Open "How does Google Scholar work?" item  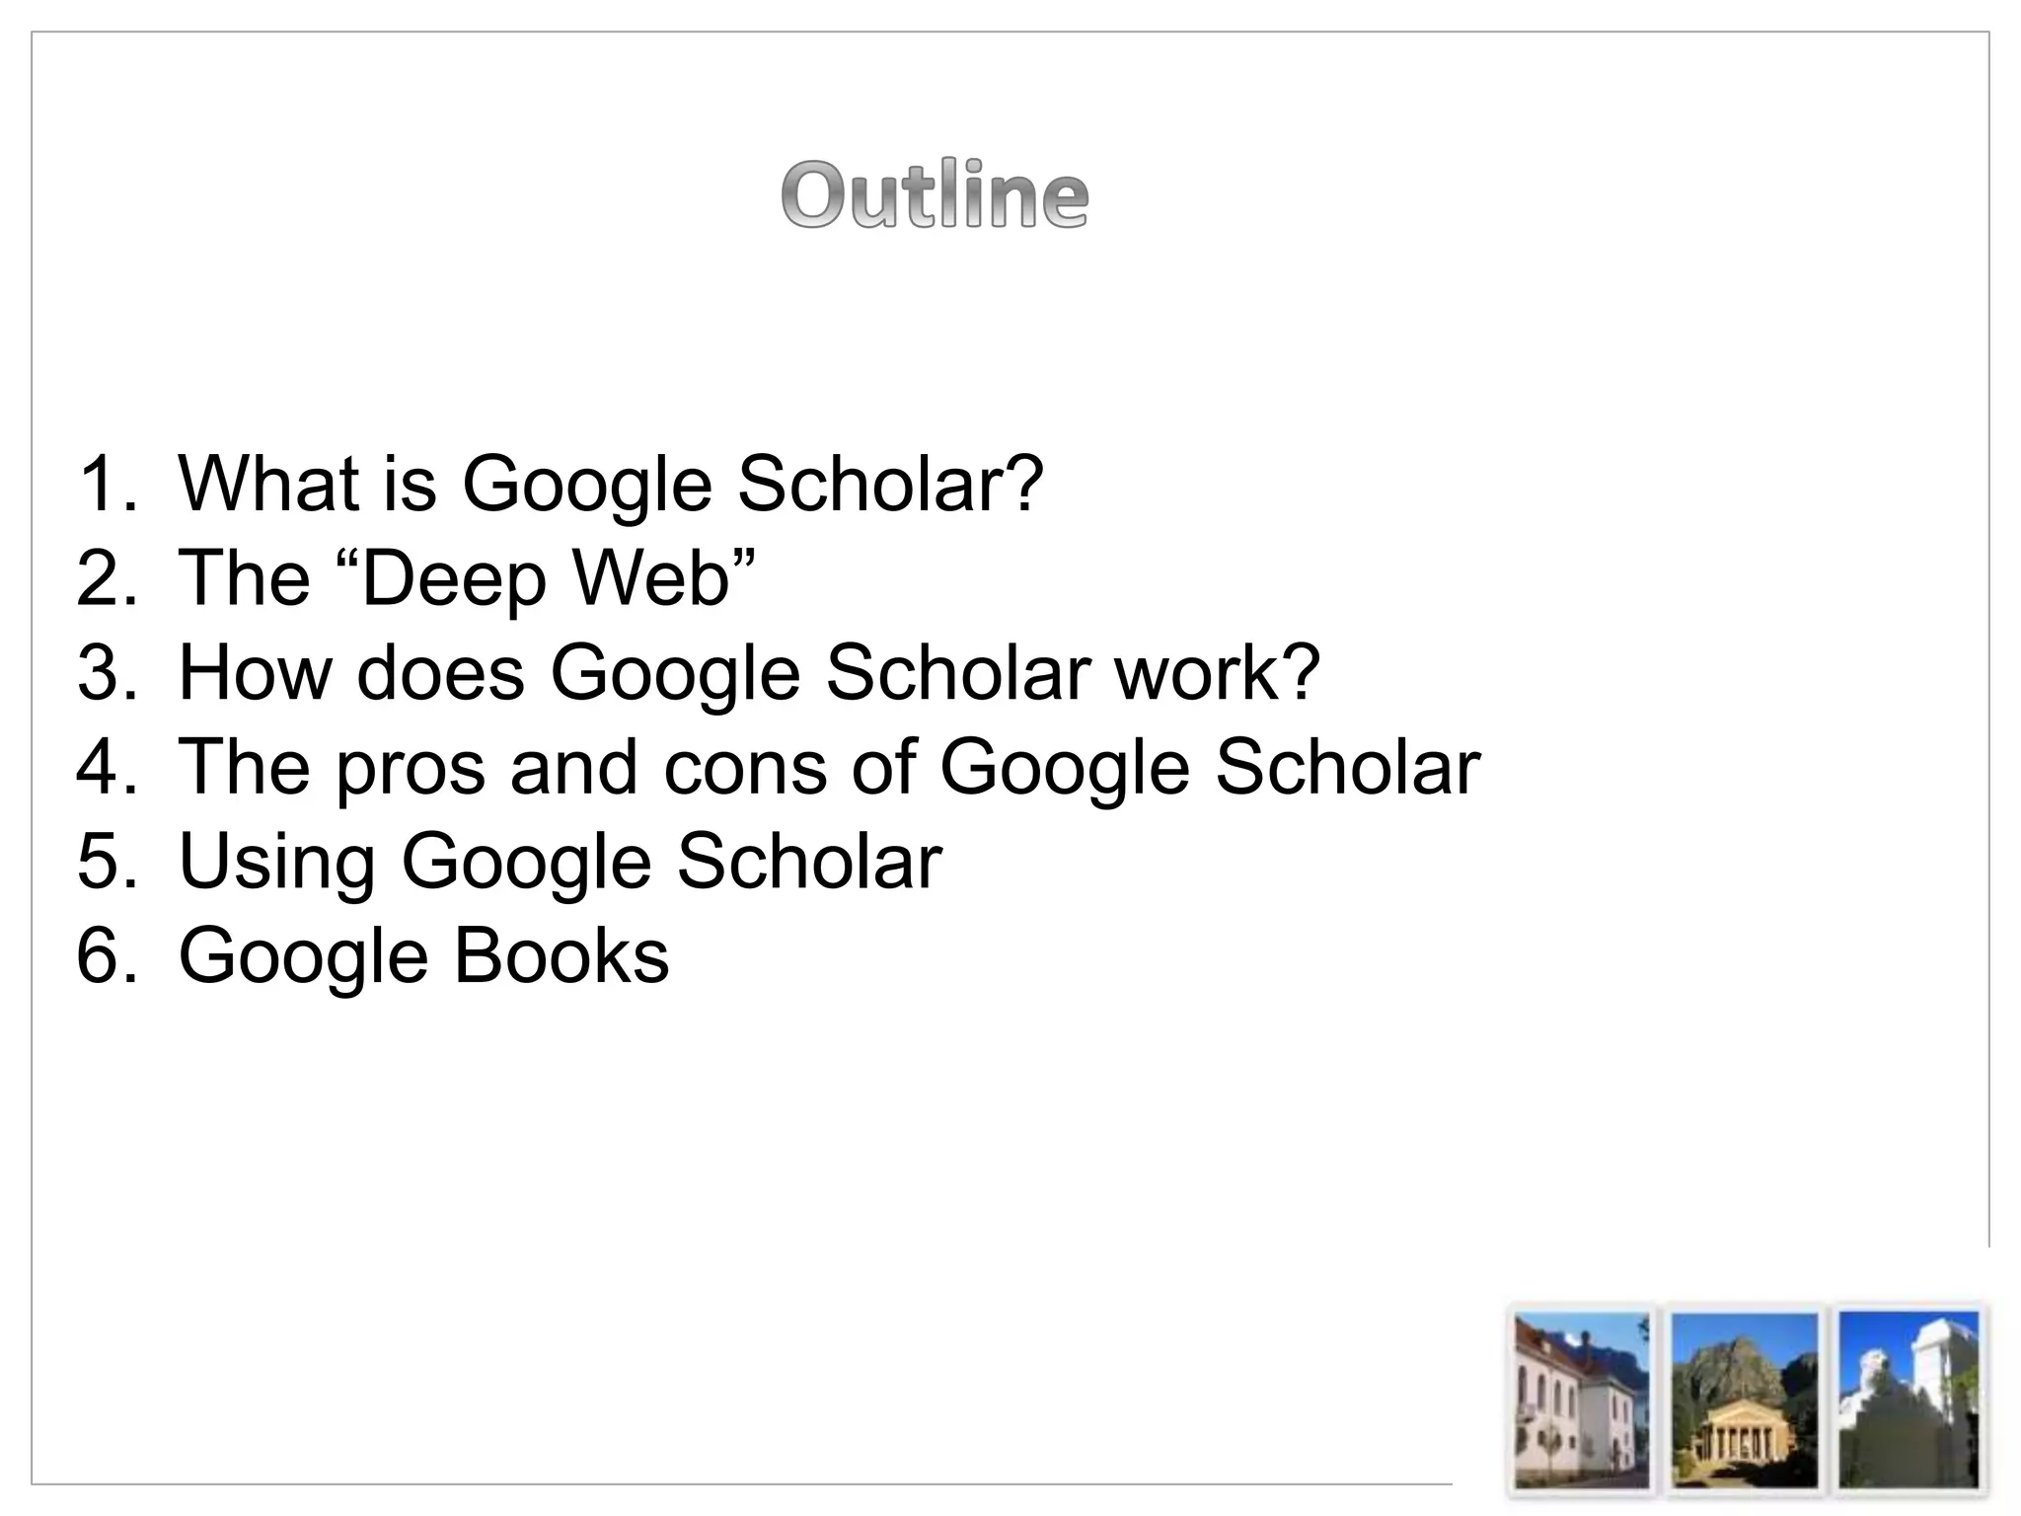pos(748,672)
